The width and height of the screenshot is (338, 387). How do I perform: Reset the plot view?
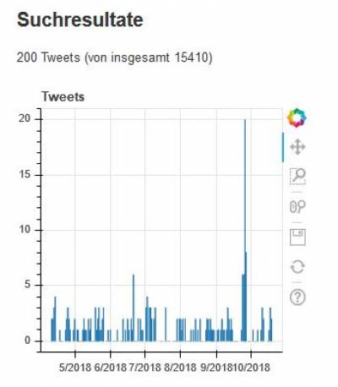[297, 266]
